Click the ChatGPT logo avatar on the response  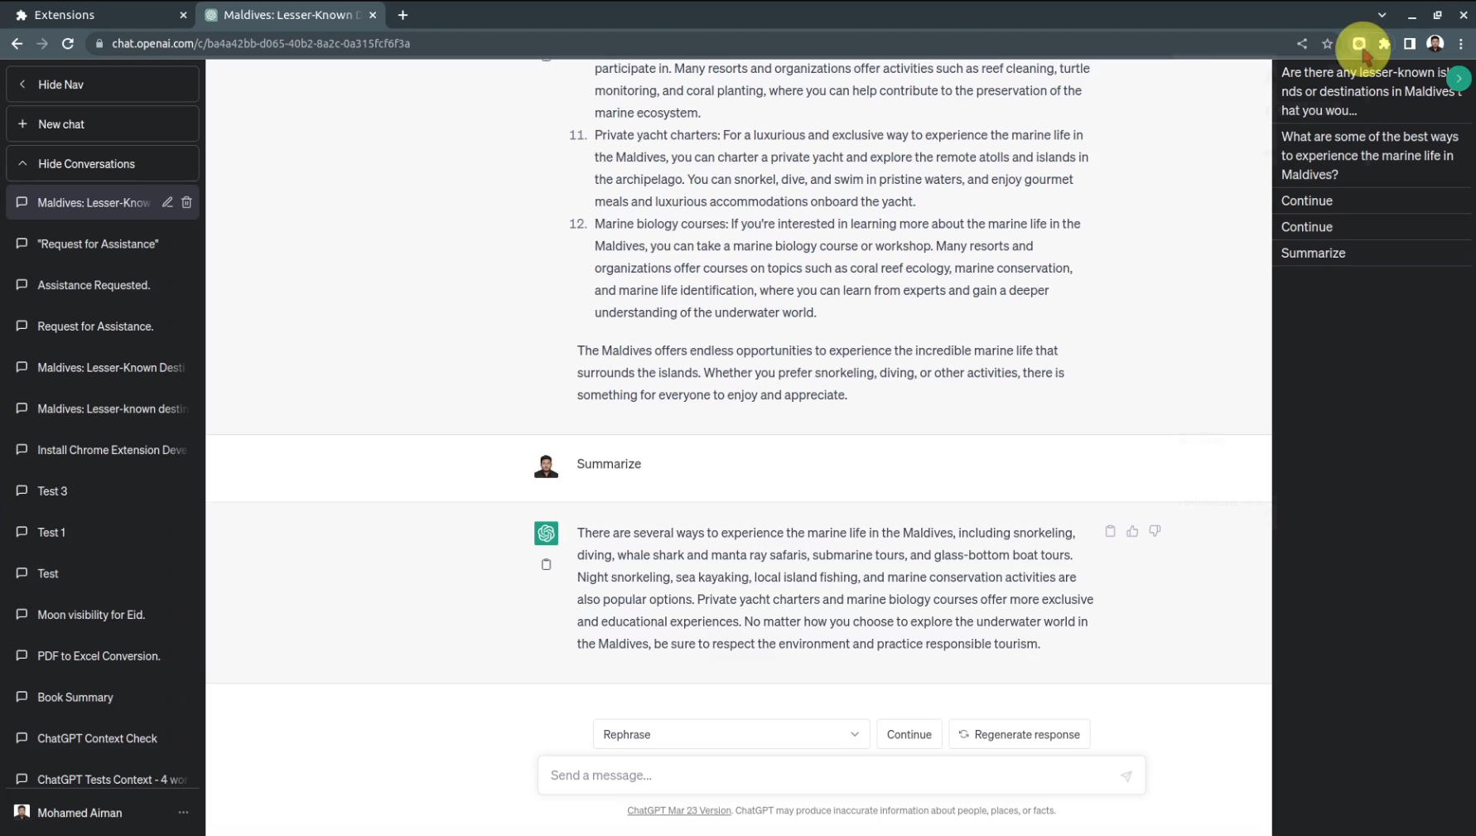point(546,533)
